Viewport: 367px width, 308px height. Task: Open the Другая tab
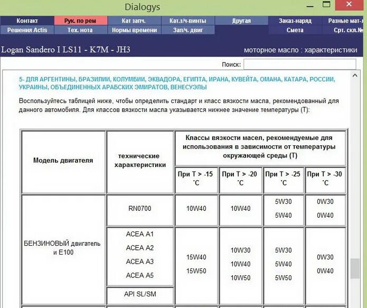coord(241,21)
